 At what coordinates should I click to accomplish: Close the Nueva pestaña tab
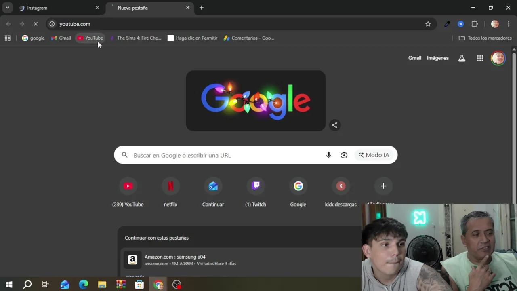pyautogui.click(x=187, y=8)
